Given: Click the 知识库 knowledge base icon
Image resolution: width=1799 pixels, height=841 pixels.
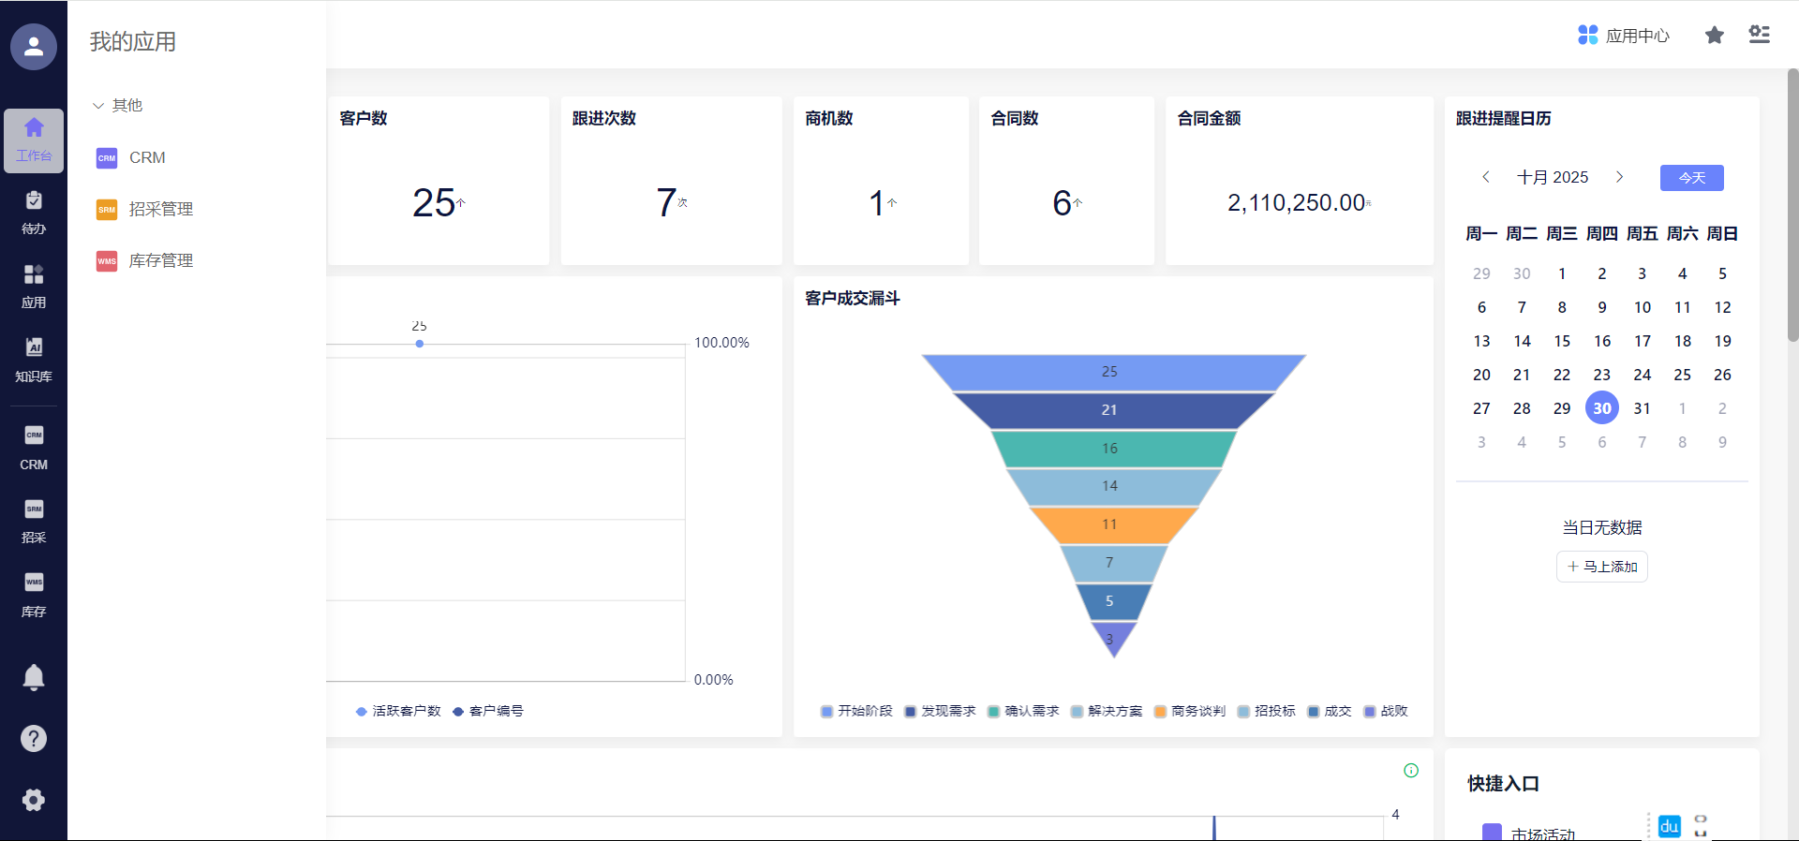Looking at the screenshot, I should click(34, 360).
